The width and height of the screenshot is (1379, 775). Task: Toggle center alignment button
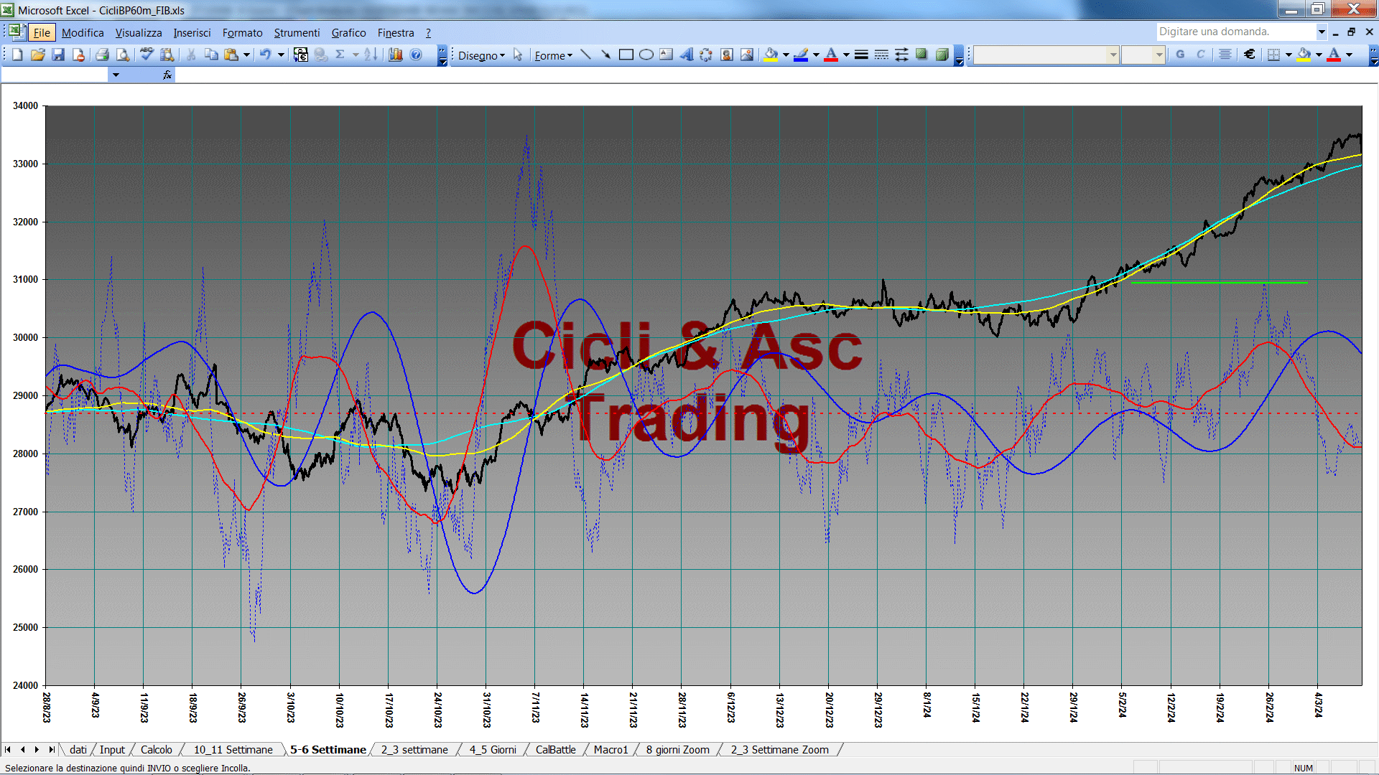(1225, 55)
